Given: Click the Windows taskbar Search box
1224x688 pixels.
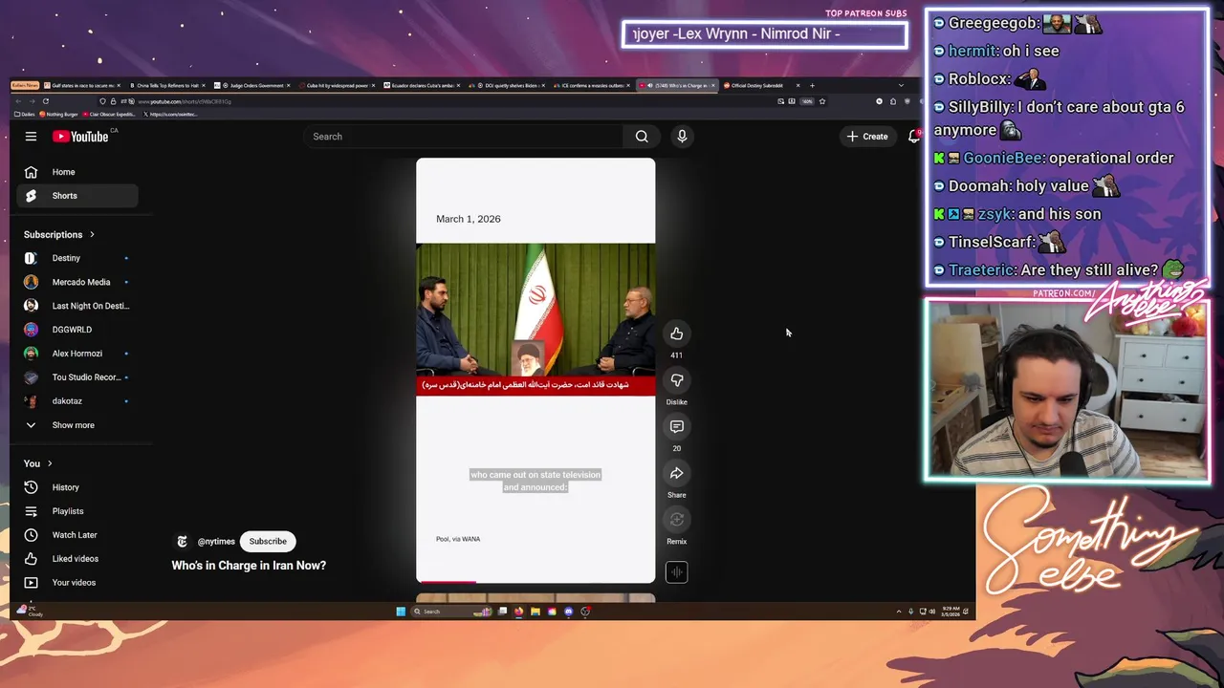Looking at the screenshot, I should click(x=449, y=612).
